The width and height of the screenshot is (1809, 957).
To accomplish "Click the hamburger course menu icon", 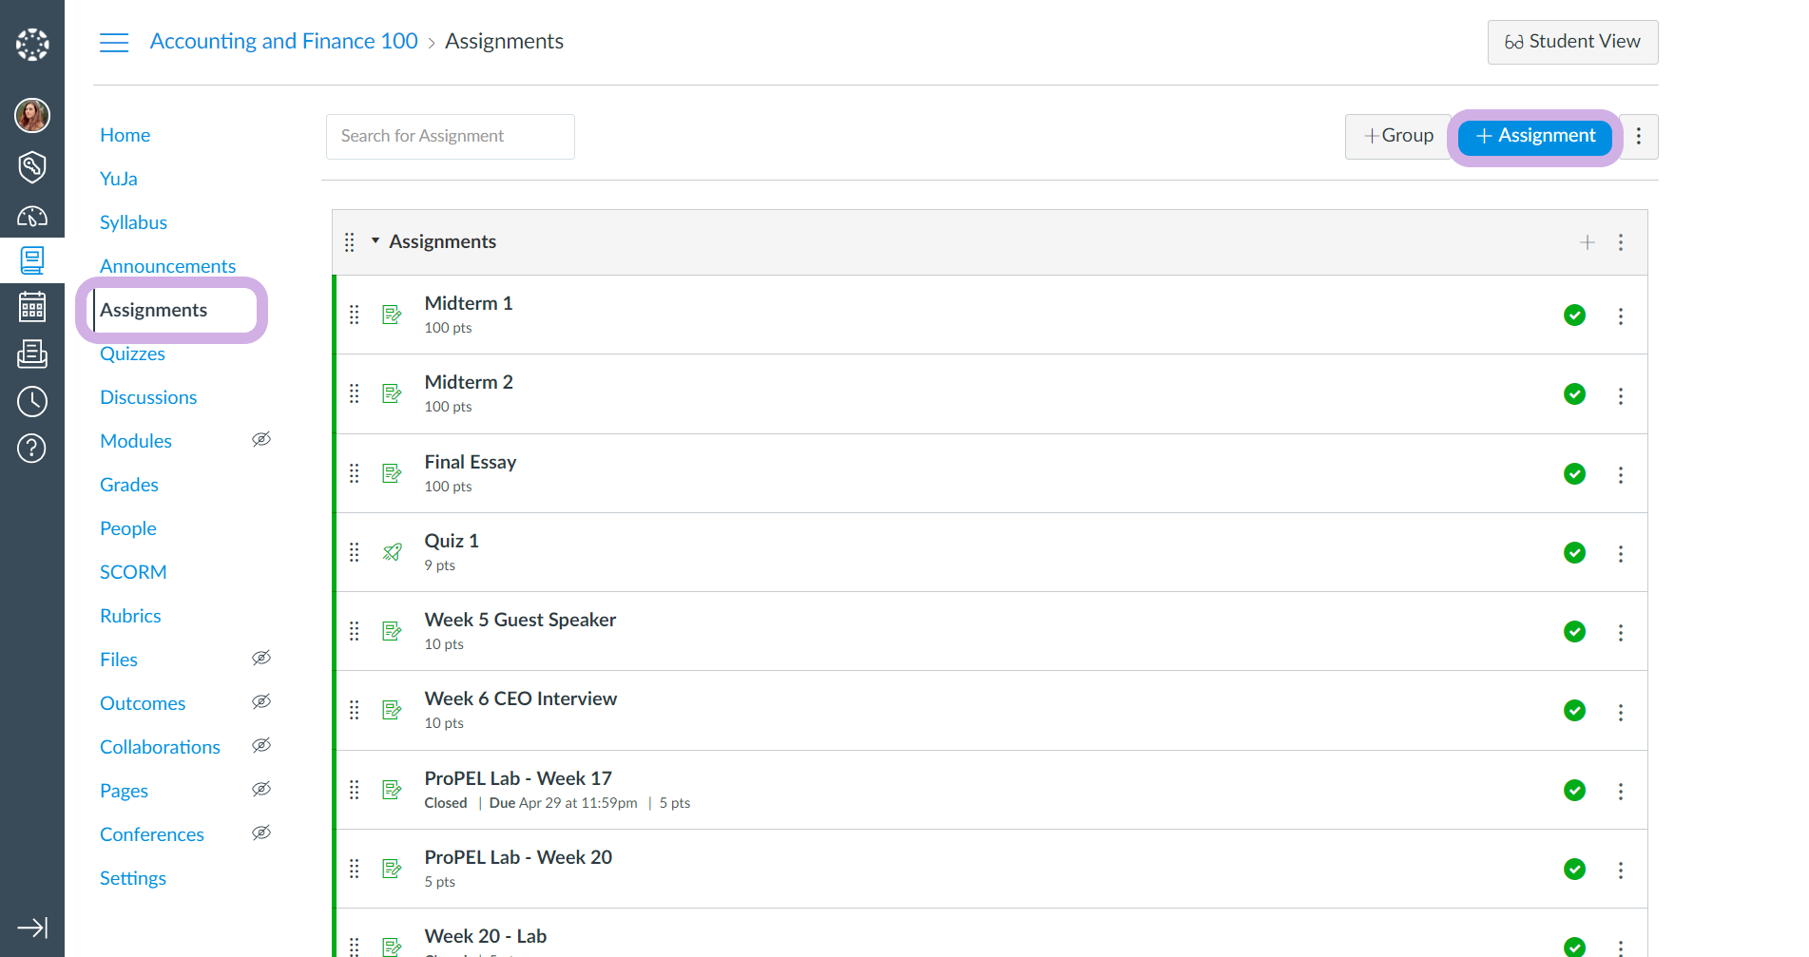I will 114,43.
